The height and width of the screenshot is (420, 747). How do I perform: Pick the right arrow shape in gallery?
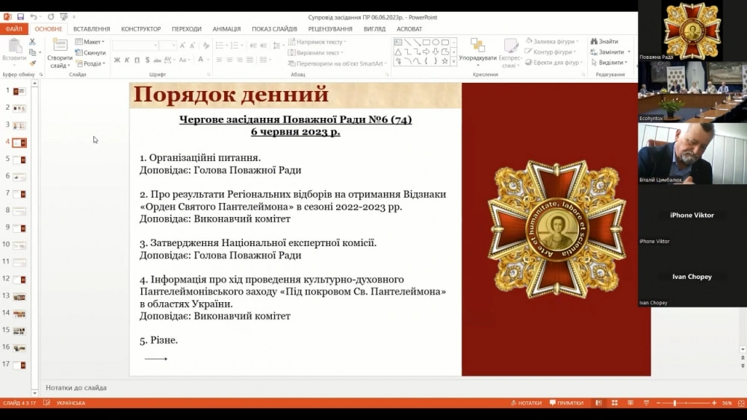point(426,51)
